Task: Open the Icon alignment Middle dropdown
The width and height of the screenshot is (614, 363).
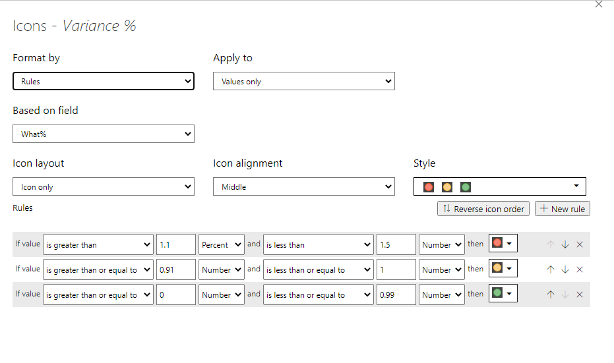Action: tap(304, 186)
